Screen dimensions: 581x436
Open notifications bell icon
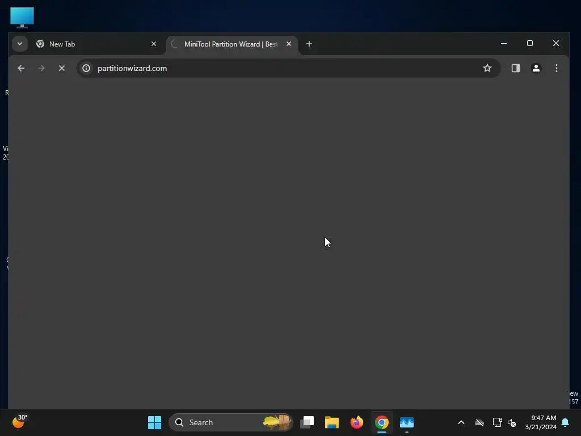[566, 422]
